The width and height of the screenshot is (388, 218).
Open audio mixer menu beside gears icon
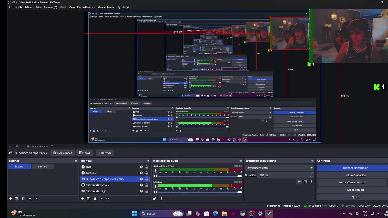[x=161, y=199]
